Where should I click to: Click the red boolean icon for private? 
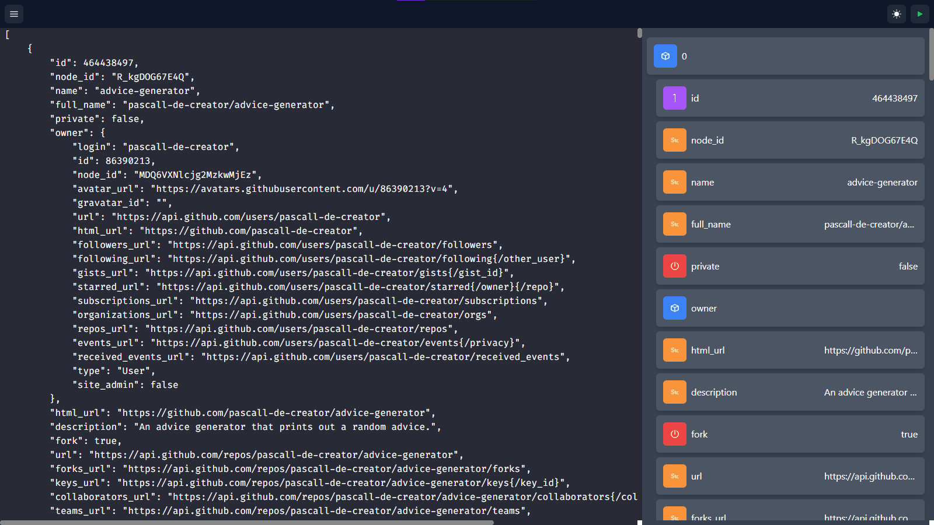pyautogui.click(x=675, y=266)
